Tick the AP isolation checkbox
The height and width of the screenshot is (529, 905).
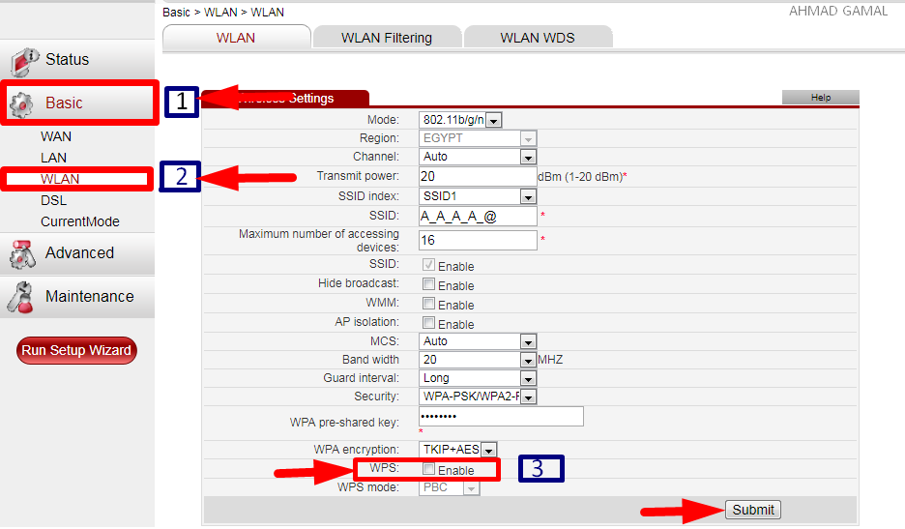pyautogui.click(x=428, y=324)
